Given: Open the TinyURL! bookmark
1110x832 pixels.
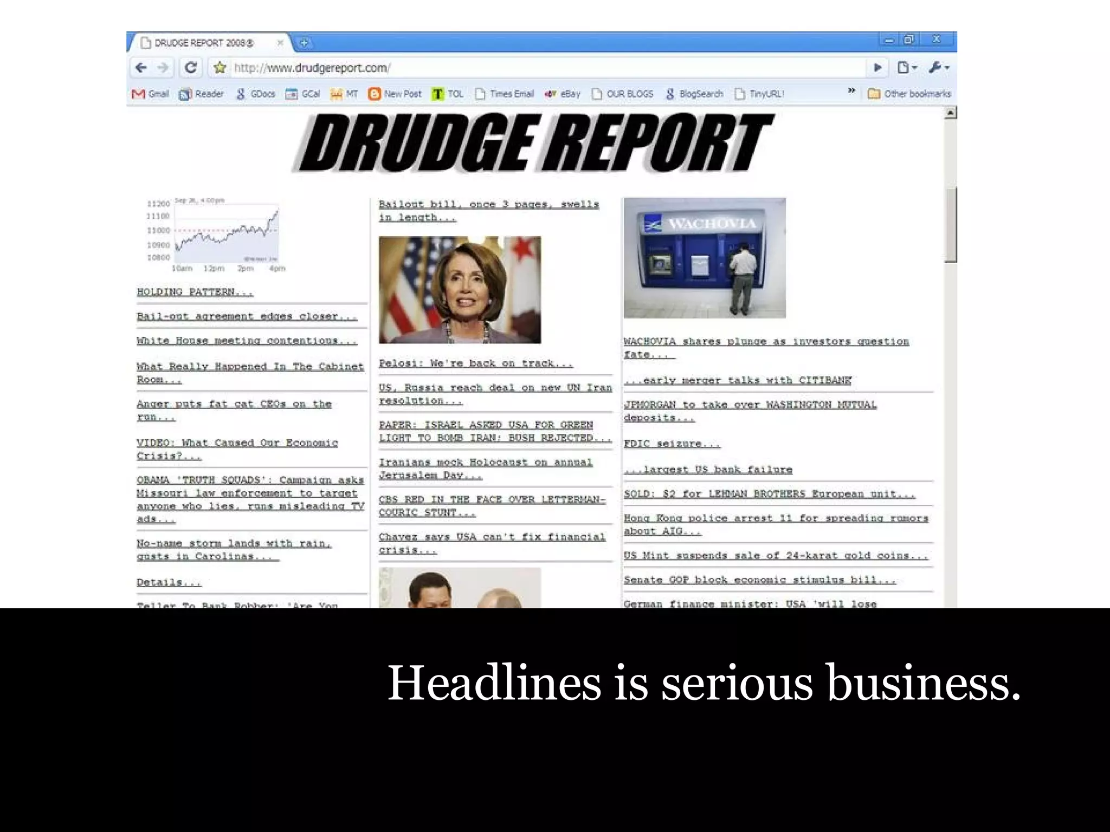Looking at the screenshot, I should (759, 94).
